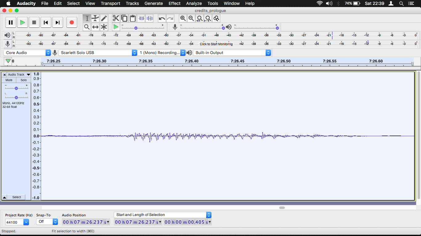Click the track's Select button
The width and height of the screenshot is (421, 236).
[17, 197]
